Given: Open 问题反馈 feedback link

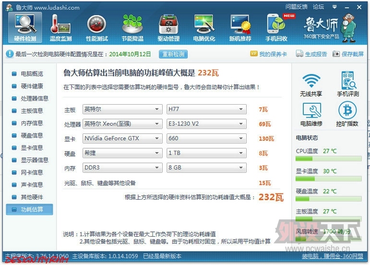Looking at the screenshot, I should click(297, 7).
